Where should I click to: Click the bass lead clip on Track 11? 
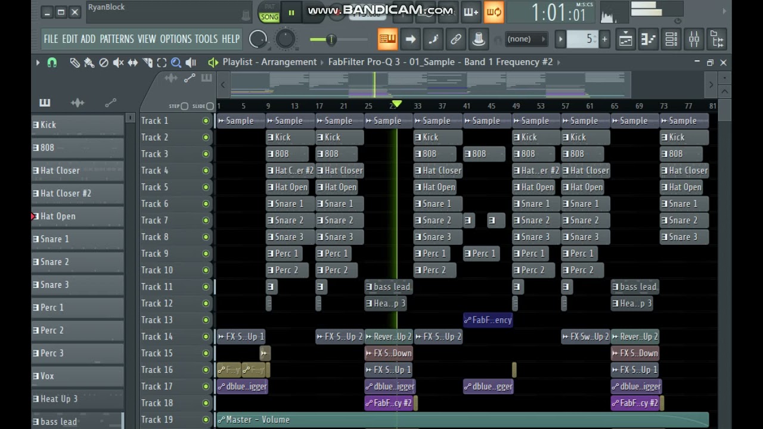point(388,287)
